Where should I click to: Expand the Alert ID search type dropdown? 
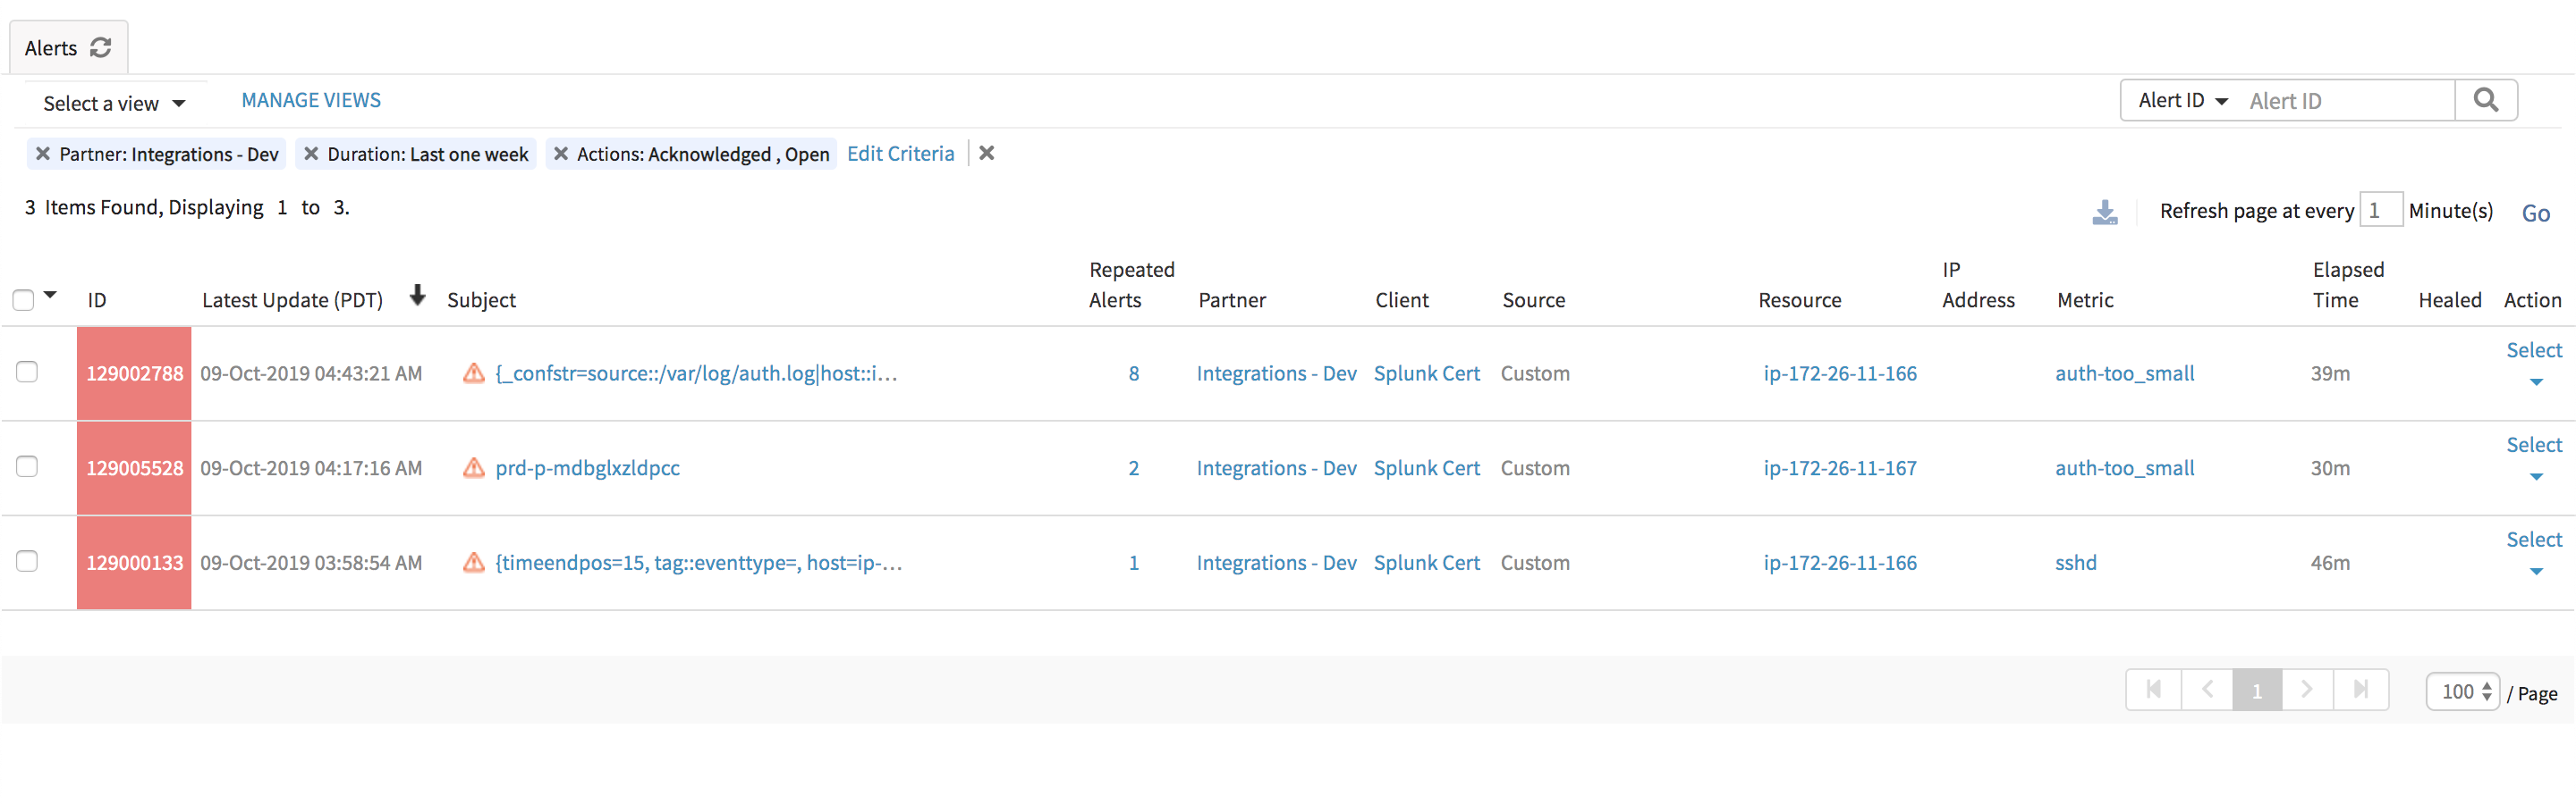pos(2182,101)
